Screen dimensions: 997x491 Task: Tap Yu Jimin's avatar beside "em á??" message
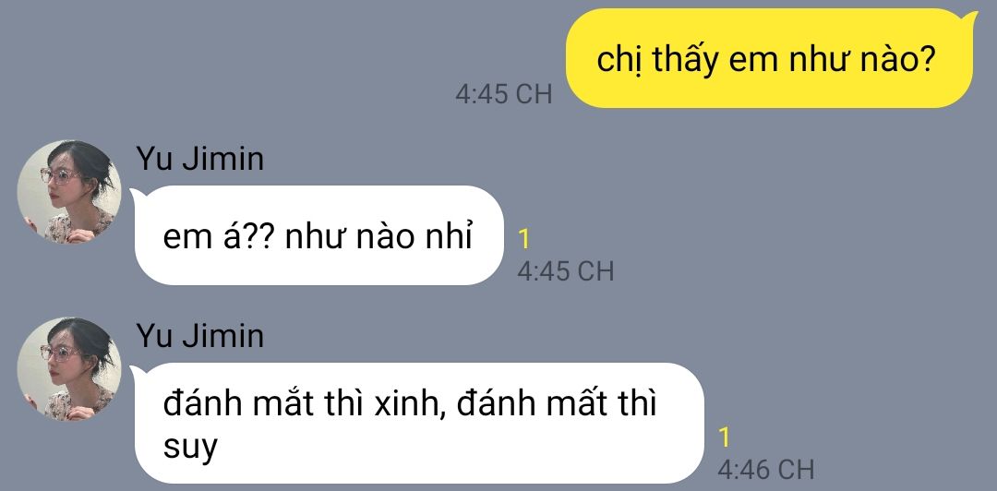click(x=68, y=191)
